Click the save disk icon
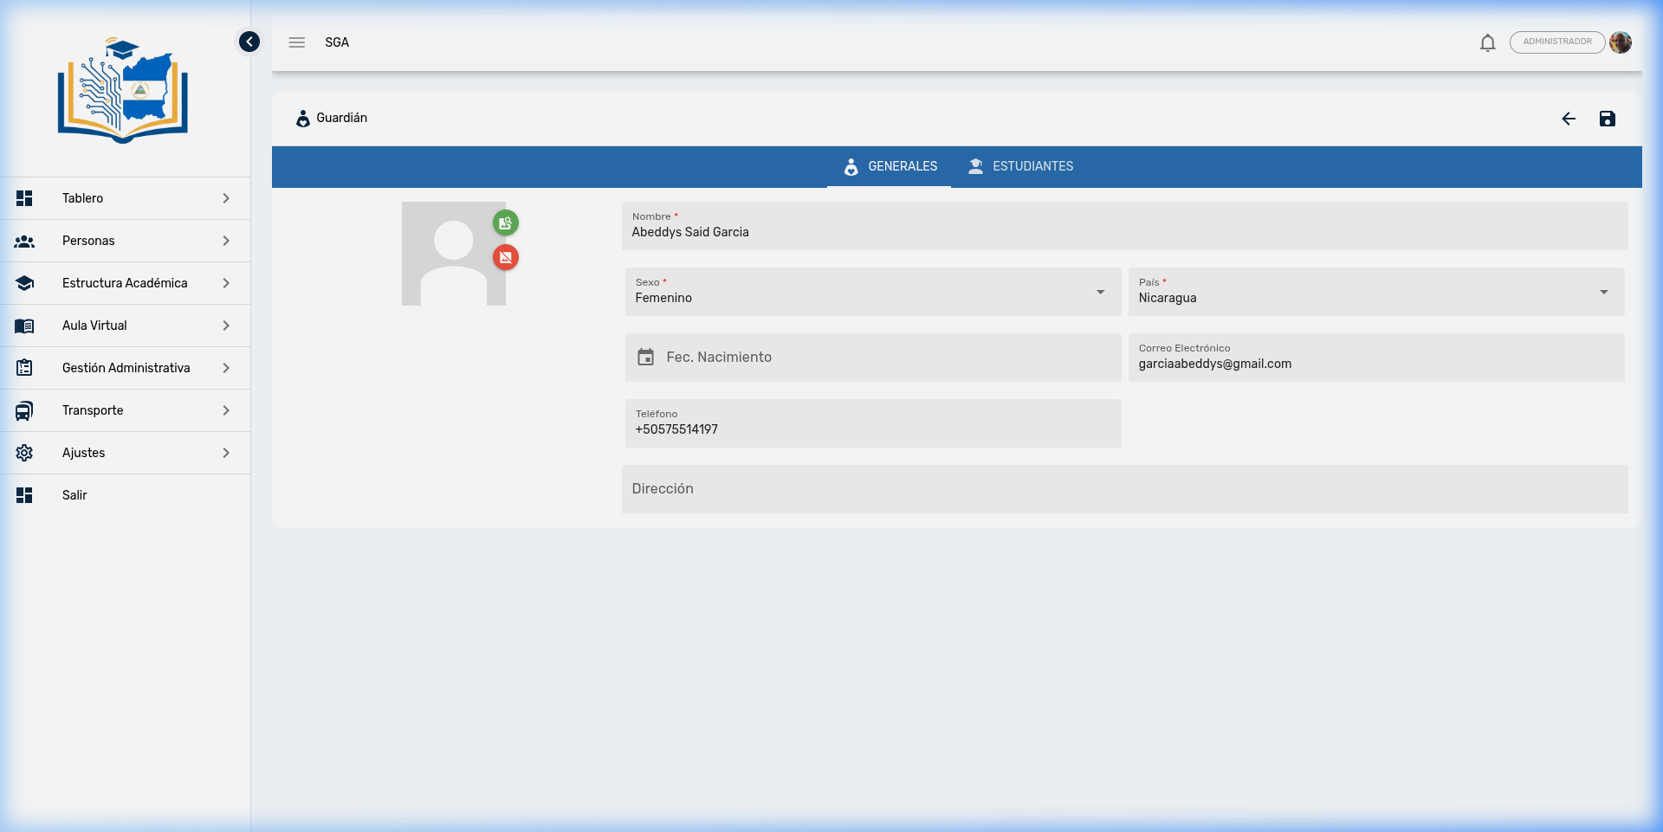1663x832 pixels. coord(1607,119)
